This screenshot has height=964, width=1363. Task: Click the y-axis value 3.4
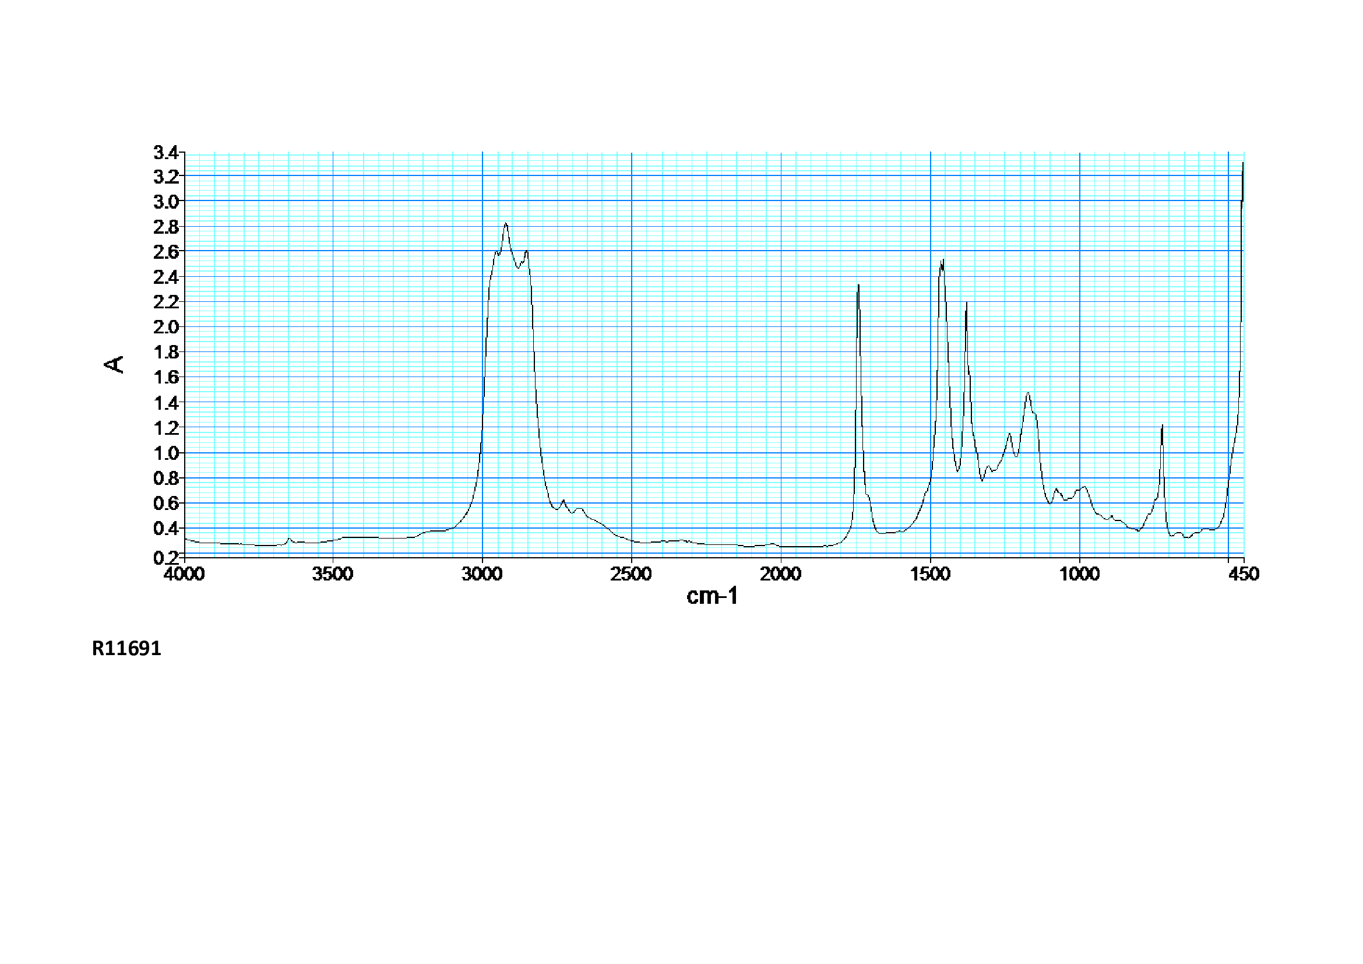(165, 153)
